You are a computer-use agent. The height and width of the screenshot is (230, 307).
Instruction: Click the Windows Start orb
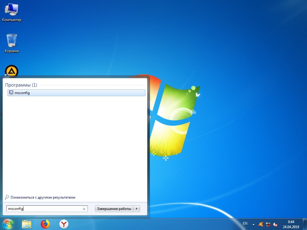point(8,224)
